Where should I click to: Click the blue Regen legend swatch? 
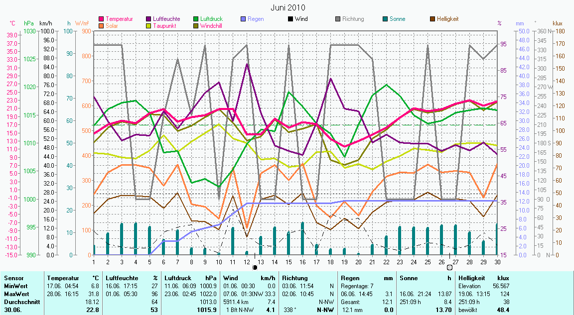tap(243, 19)
